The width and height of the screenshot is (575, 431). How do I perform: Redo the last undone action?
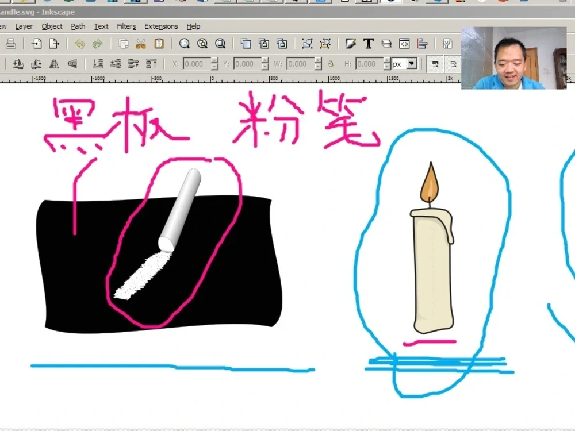click(x=97, y=44)
